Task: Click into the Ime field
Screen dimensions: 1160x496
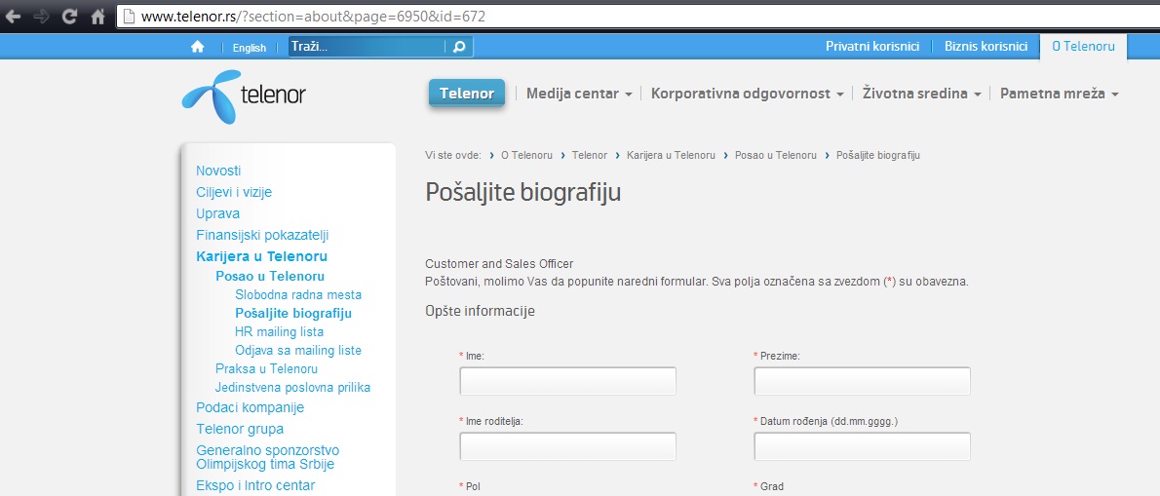Action: click(567, 381)
